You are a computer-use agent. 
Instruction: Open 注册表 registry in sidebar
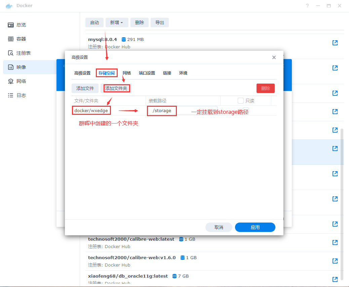23,53
